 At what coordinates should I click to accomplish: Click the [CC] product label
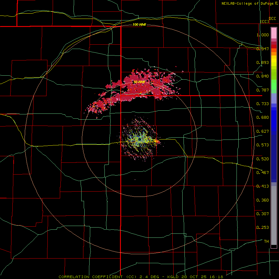(x=265, y=21)
